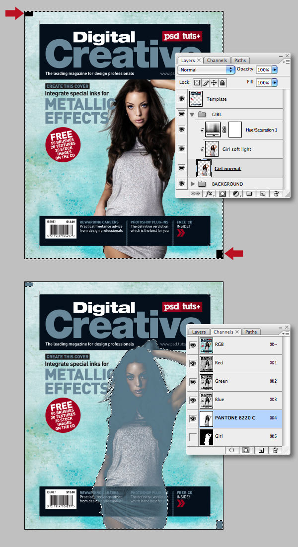298x547 pixels.
Task: Add layer mask in Layers panel
Action: [223, 194]
